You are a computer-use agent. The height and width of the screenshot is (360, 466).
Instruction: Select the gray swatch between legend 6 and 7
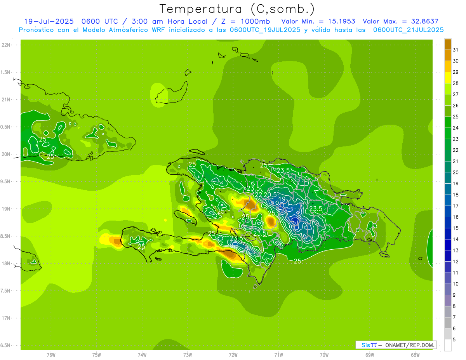coord(448,323)
